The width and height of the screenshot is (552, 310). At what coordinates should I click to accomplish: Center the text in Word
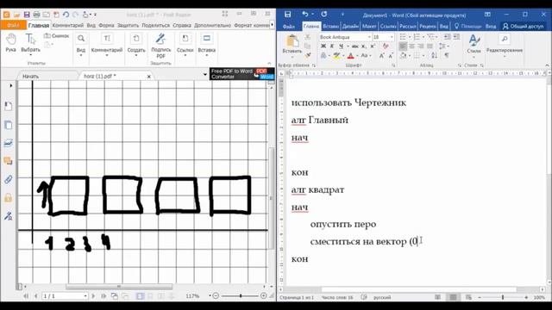[412, 46]
